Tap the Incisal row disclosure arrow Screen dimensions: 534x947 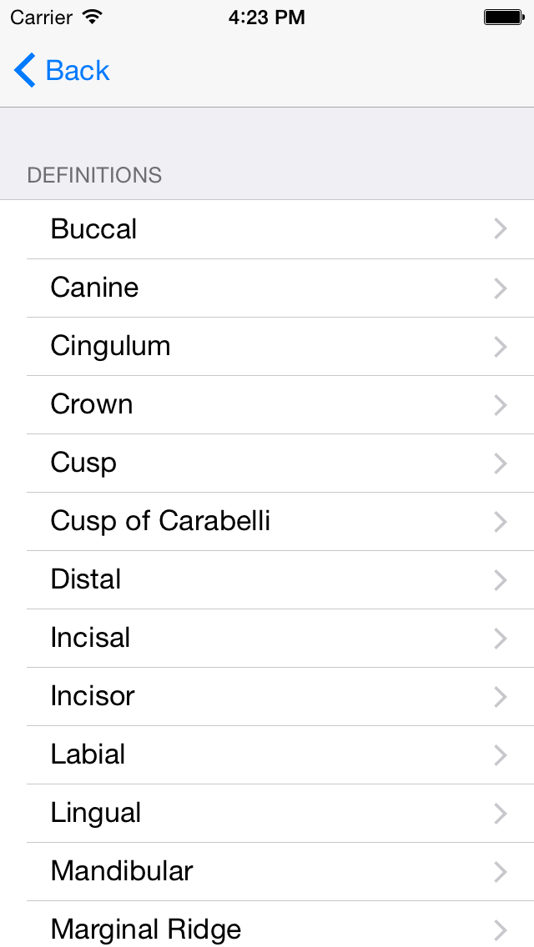[x=501, y=639]
